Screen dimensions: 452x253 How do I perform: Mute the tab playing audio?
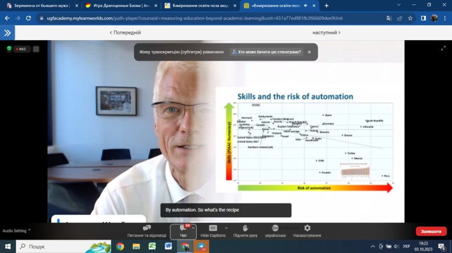(305, 6)
